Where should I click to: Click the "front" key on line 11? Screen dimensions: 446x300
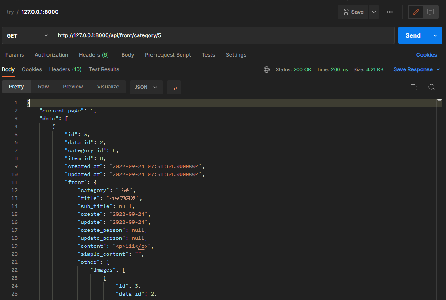(76, 182)
